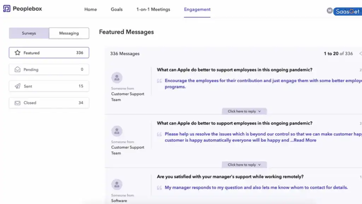Click the avatar beside the 'Please help us resolve' message
This screenshot has width=362, height=204.
click(x=117, y=131)
